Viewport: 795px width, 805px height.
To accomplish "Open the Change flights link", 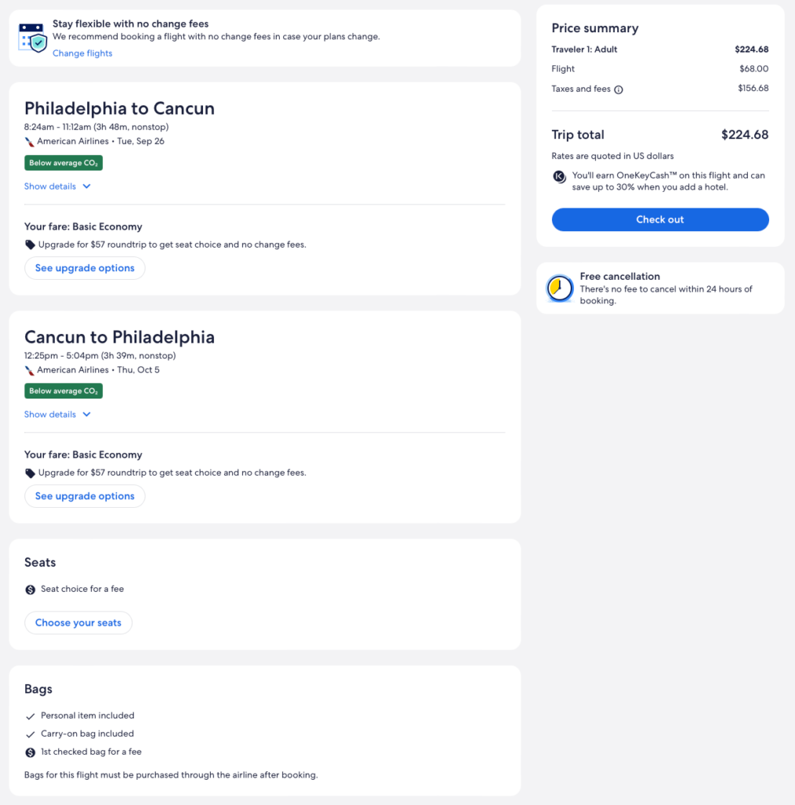I will 83,53.
